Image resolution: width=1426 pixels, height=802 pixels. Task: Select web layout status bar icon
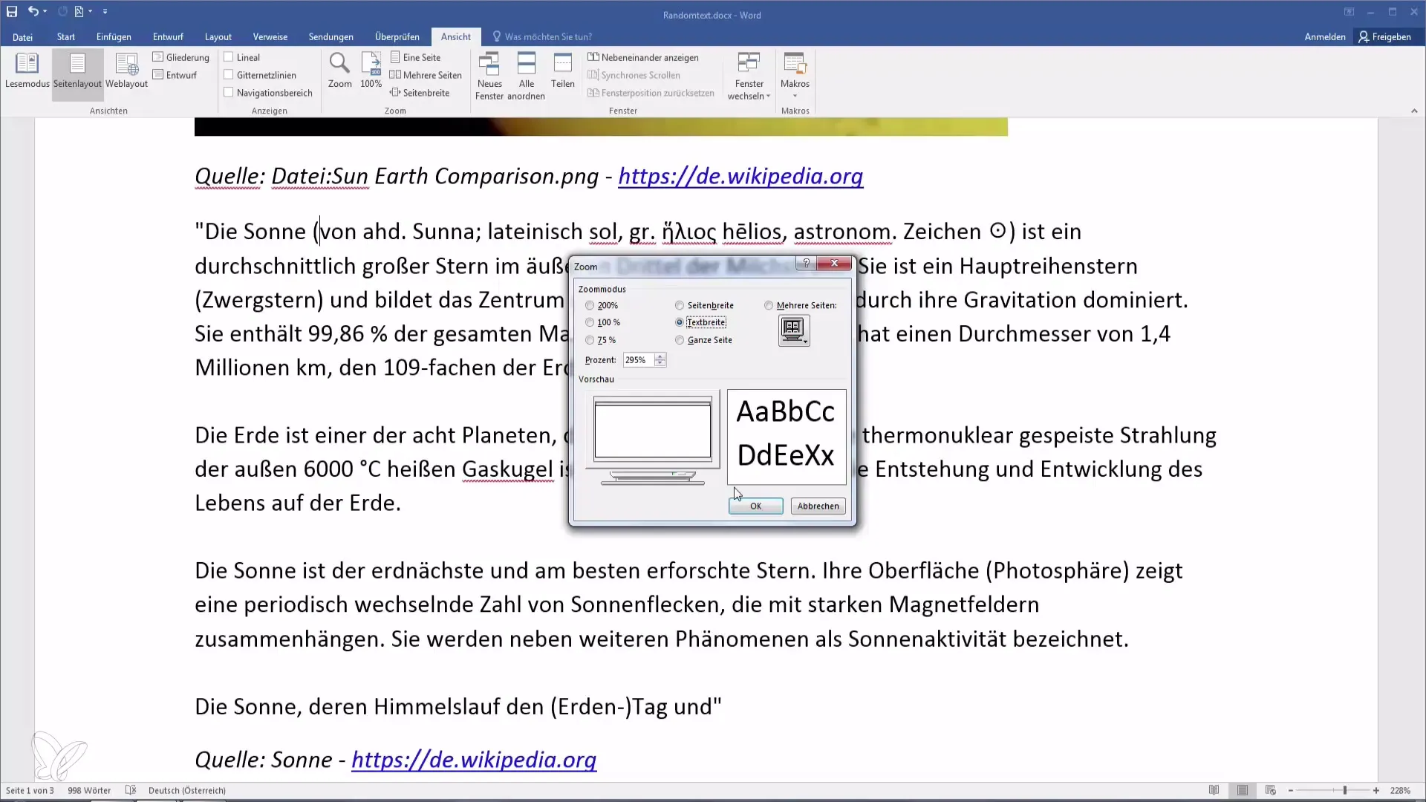pos(1271,790)
